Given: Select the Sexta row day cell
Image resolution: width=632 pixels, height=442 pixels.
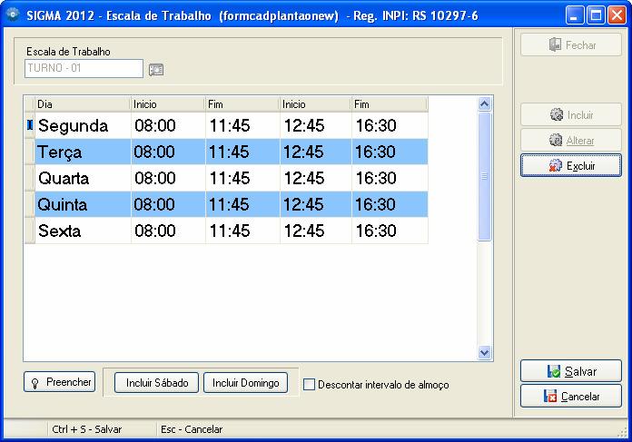Looking at the screenshot, I should (x=83, y=231).
